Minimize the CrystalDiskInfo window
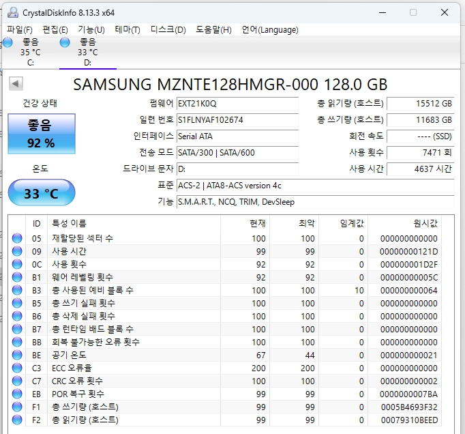465x434 pixels. pos(382,12)
